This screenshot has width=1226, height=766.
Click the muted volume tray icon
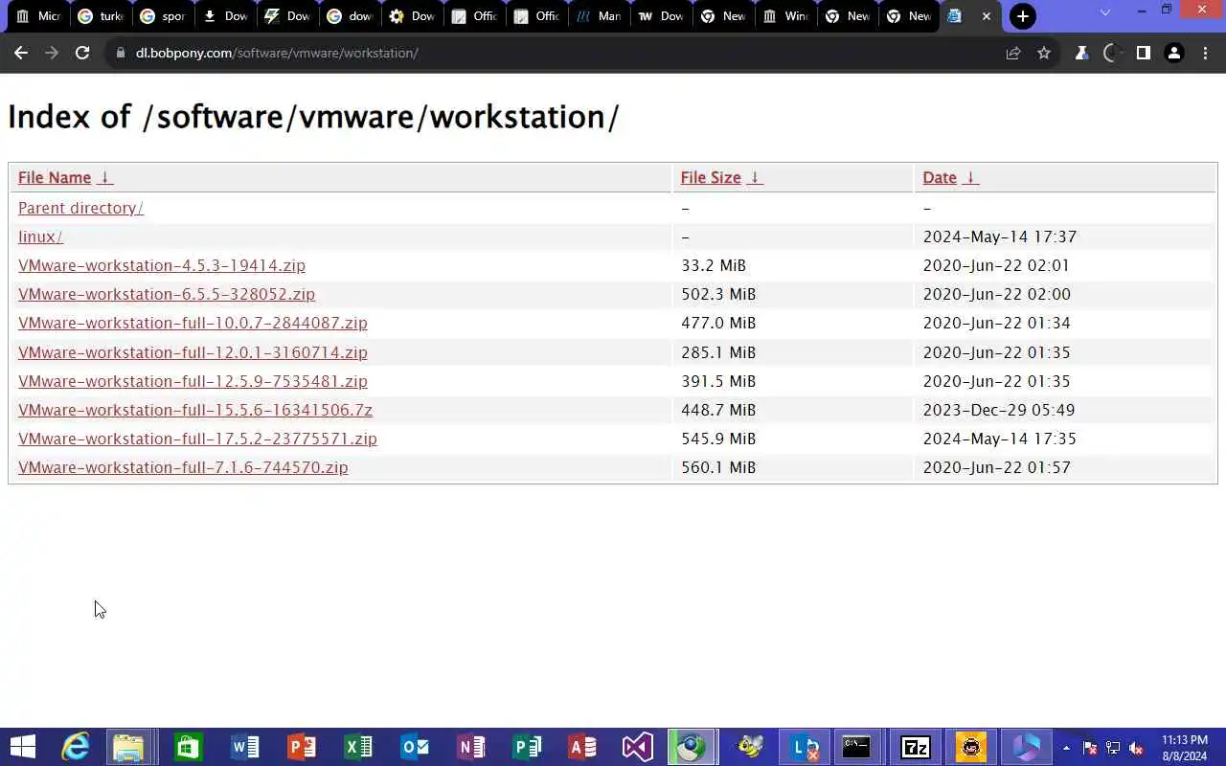pos(1136,748)
